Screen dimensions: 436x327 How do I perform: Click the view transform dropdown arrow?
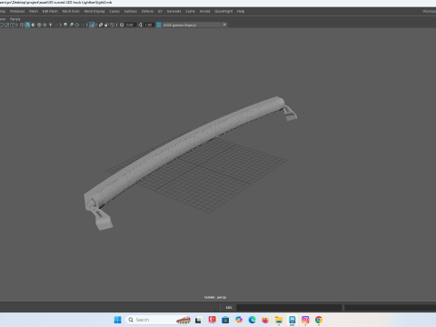pos(224,25)
